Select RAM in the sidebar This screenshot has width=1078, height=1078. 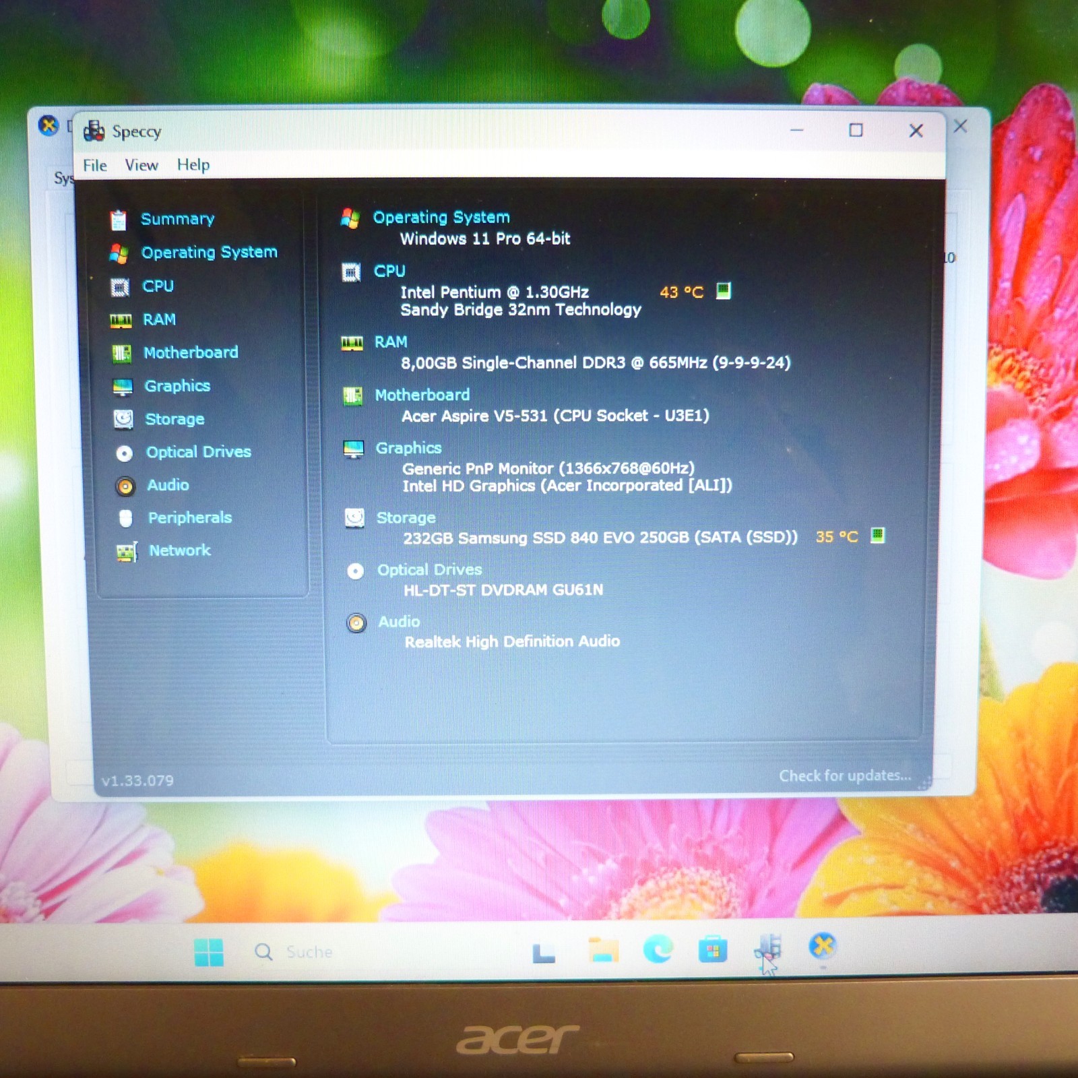[159, 319]
